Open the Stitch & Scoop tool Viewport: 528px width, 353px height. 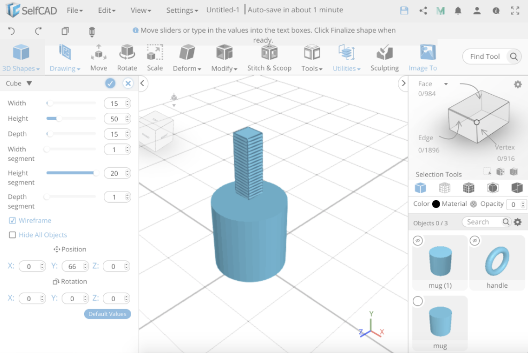click(269, 57)
